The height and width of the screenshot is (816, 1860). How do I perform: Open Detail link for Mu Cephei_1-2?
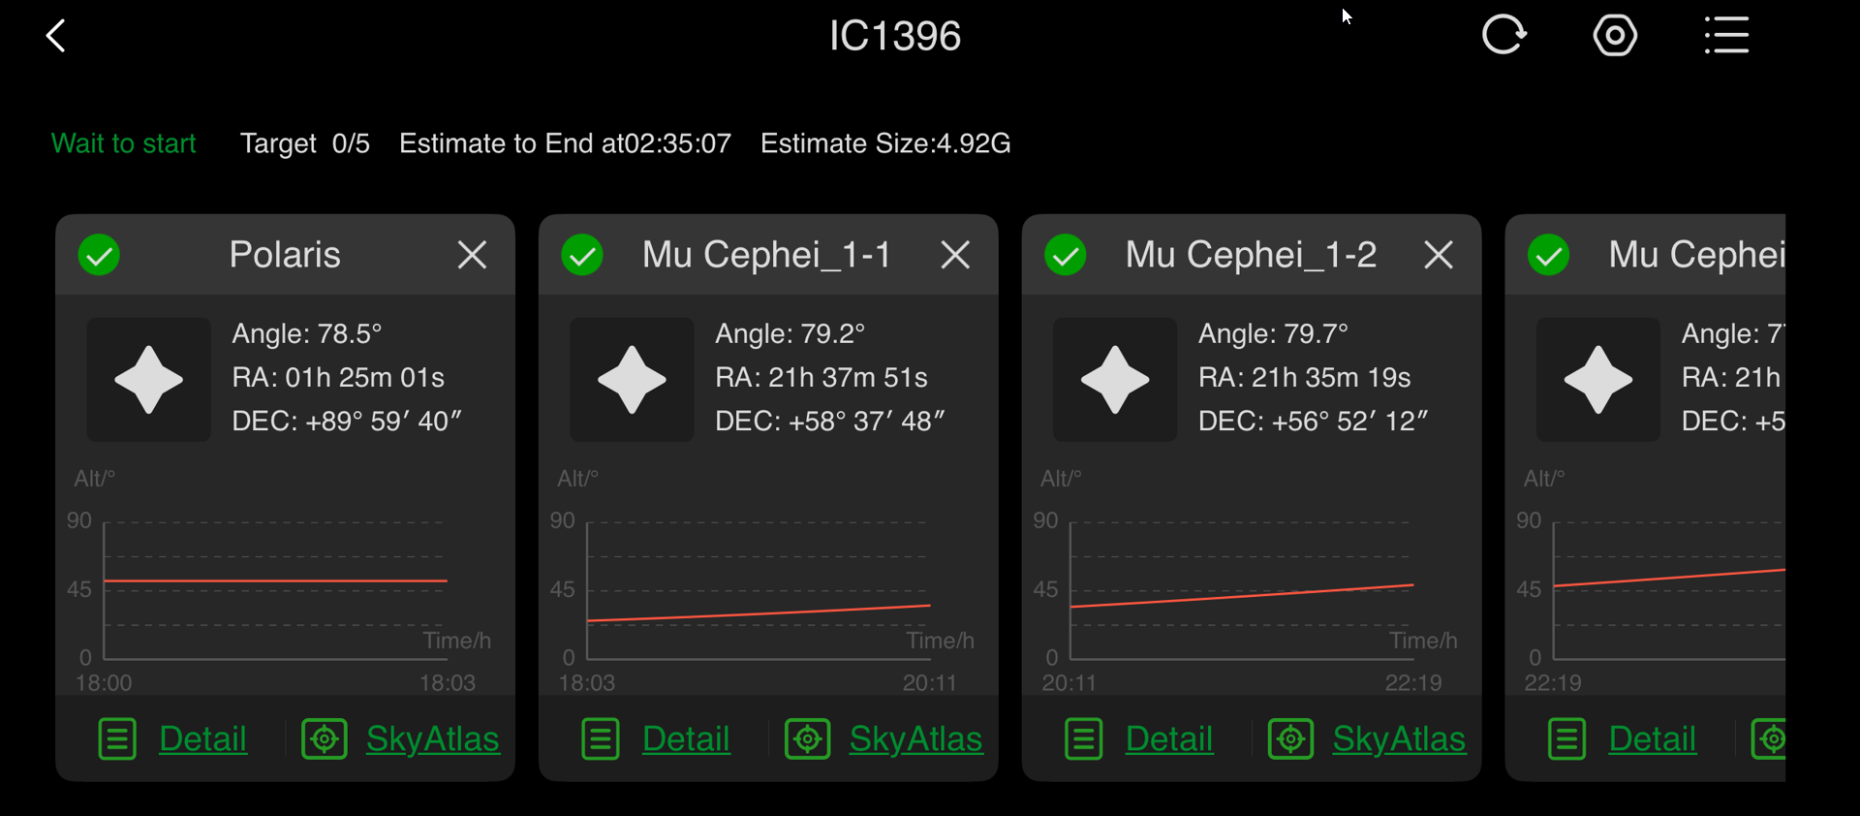click(1168, 739)
